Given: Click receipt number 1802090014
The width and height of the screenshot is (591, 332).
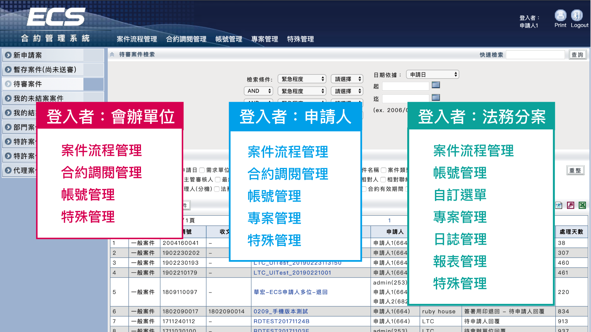Looking at the screenshot, I should tap(227, 311).
